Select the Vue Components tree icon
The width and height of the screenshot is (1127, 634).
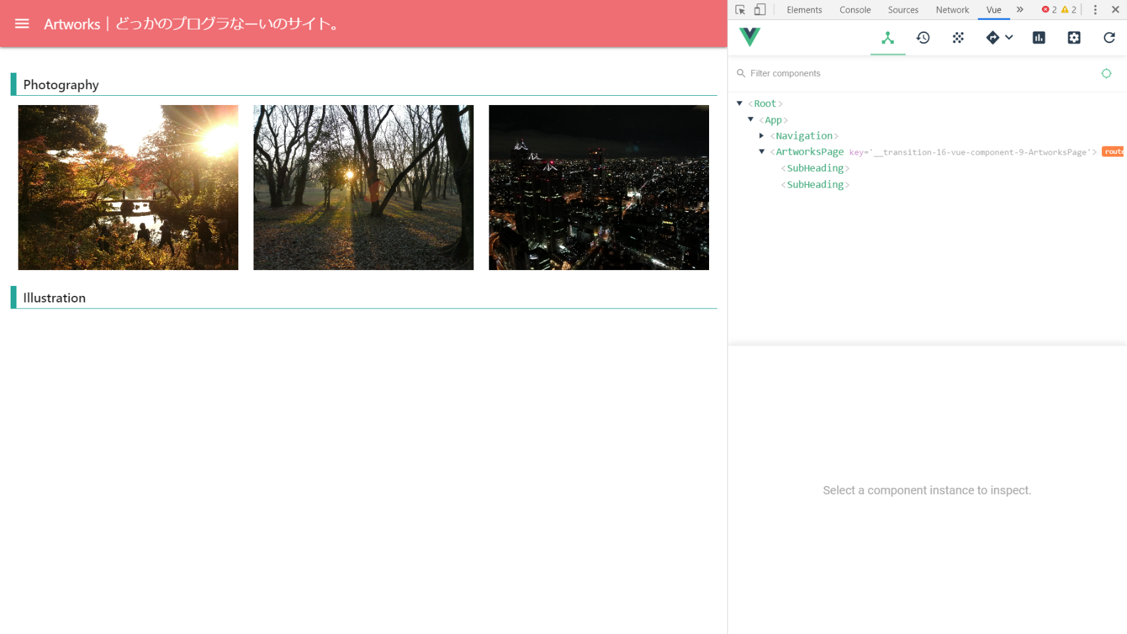(887, 38)
